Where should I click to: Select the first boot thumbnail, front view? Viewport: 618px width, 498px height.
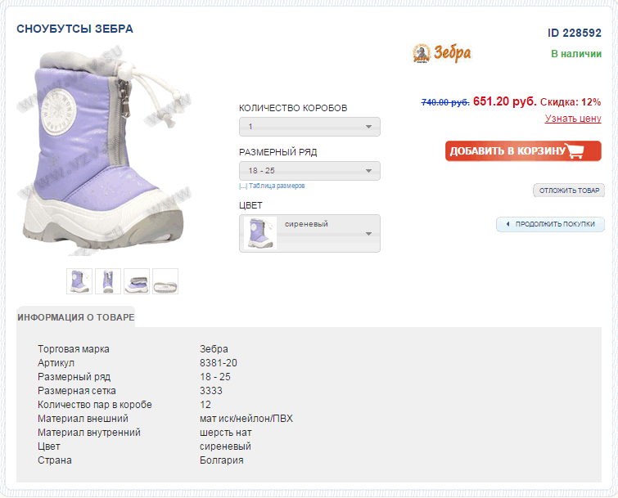click(79, 280)
